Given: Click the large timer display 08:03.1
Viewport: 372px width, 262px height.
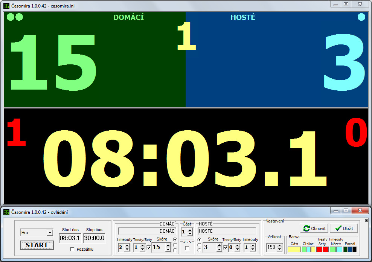Looking at the screenshot, I should point(185,158).
